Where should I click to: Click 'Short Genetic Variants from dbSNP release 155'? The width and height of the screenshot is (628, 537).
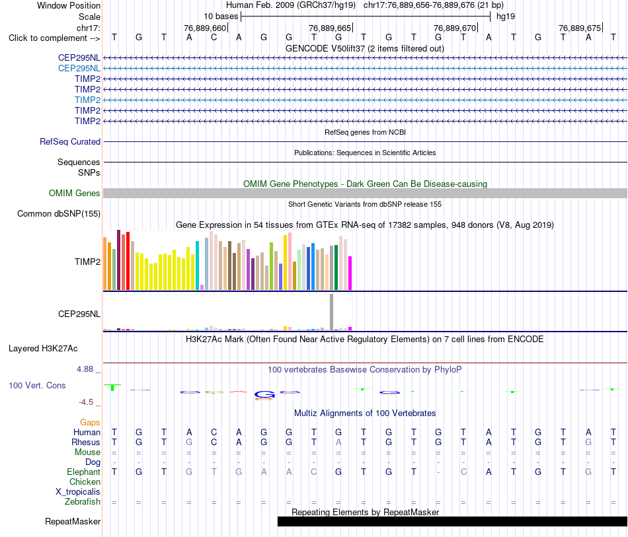[365, 204]
